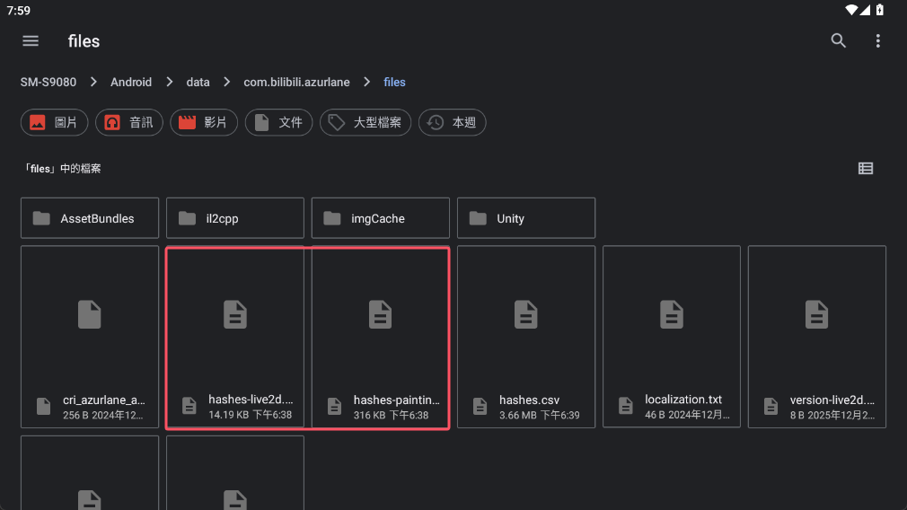Screen dimensions: 907x510
Task: Click the 14.19 KB 下午6:38 details text
Action: click(x=250, y=415)
